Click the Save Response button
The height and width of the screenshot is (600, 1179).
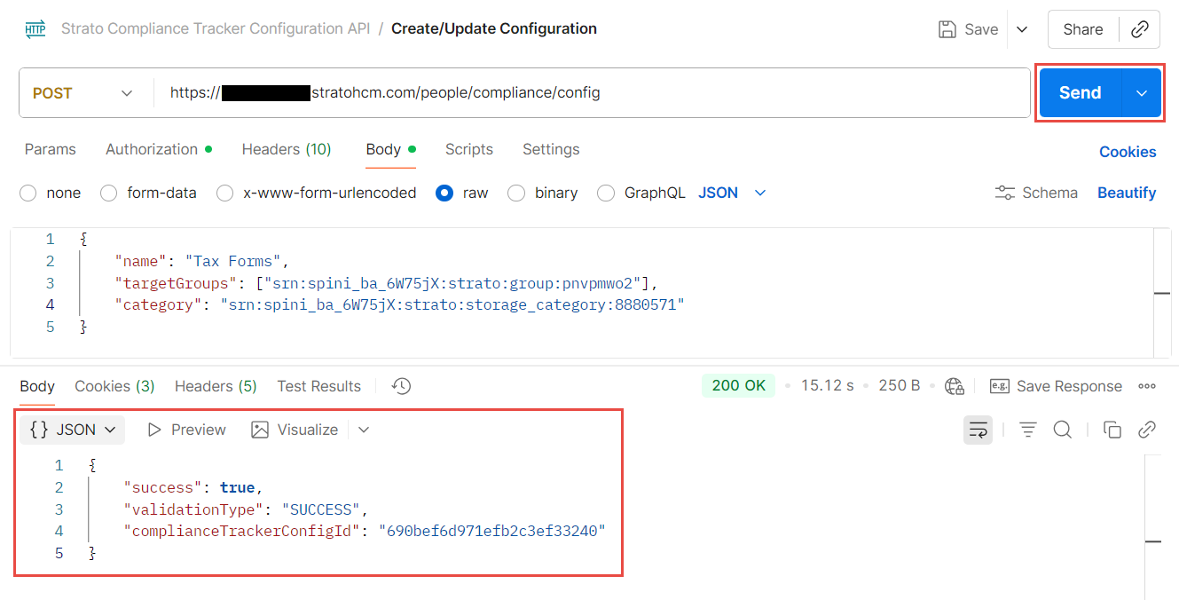tap(1057, 386)
